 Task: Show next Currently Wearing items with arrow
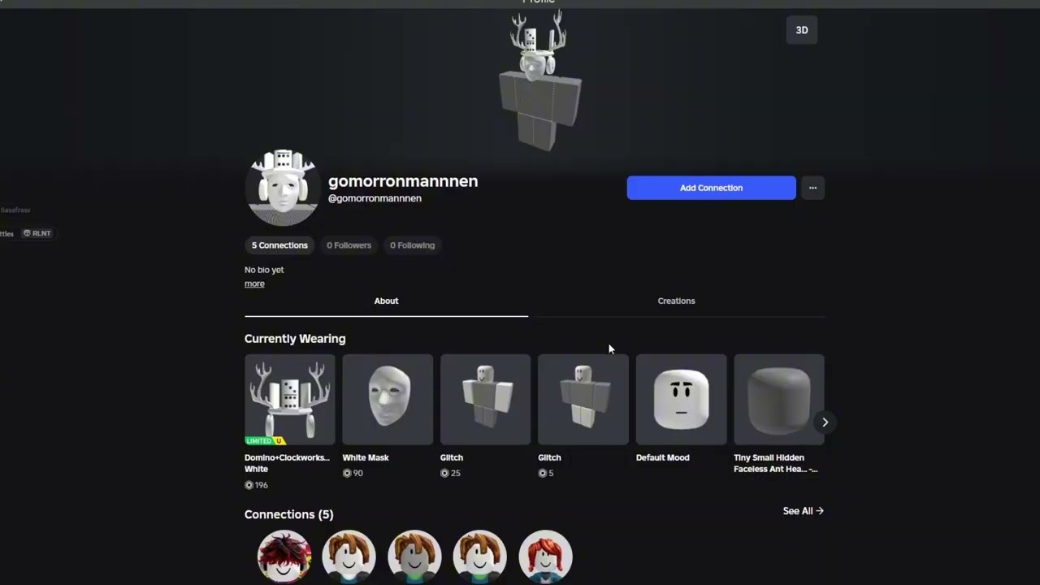coord(825,422)
